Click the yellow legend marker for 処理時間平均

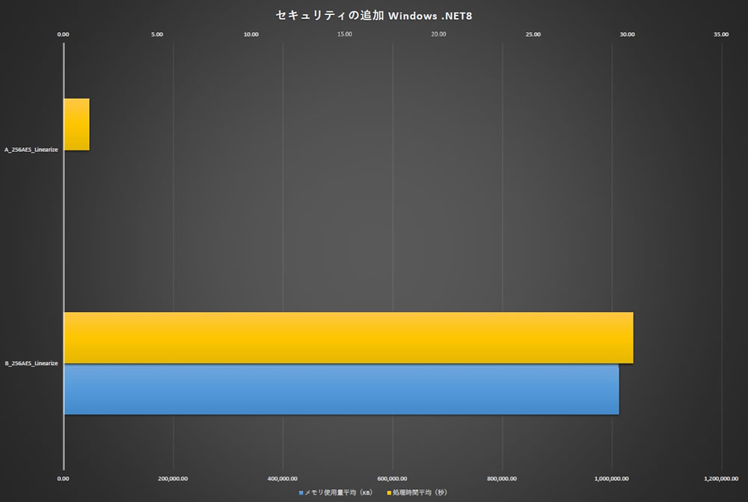coord(388,493)
